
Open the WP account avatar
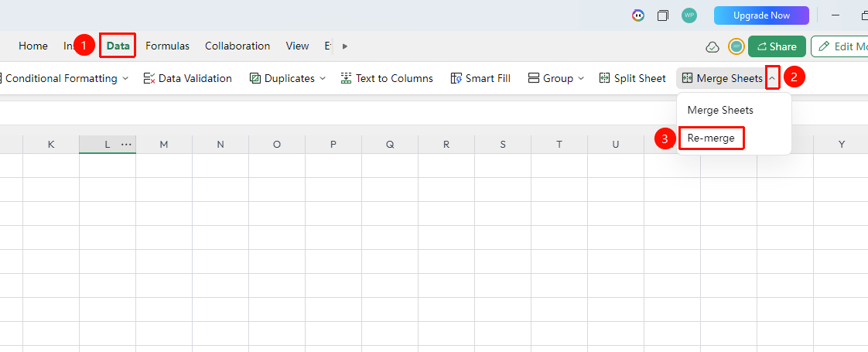tap(689, 15)
